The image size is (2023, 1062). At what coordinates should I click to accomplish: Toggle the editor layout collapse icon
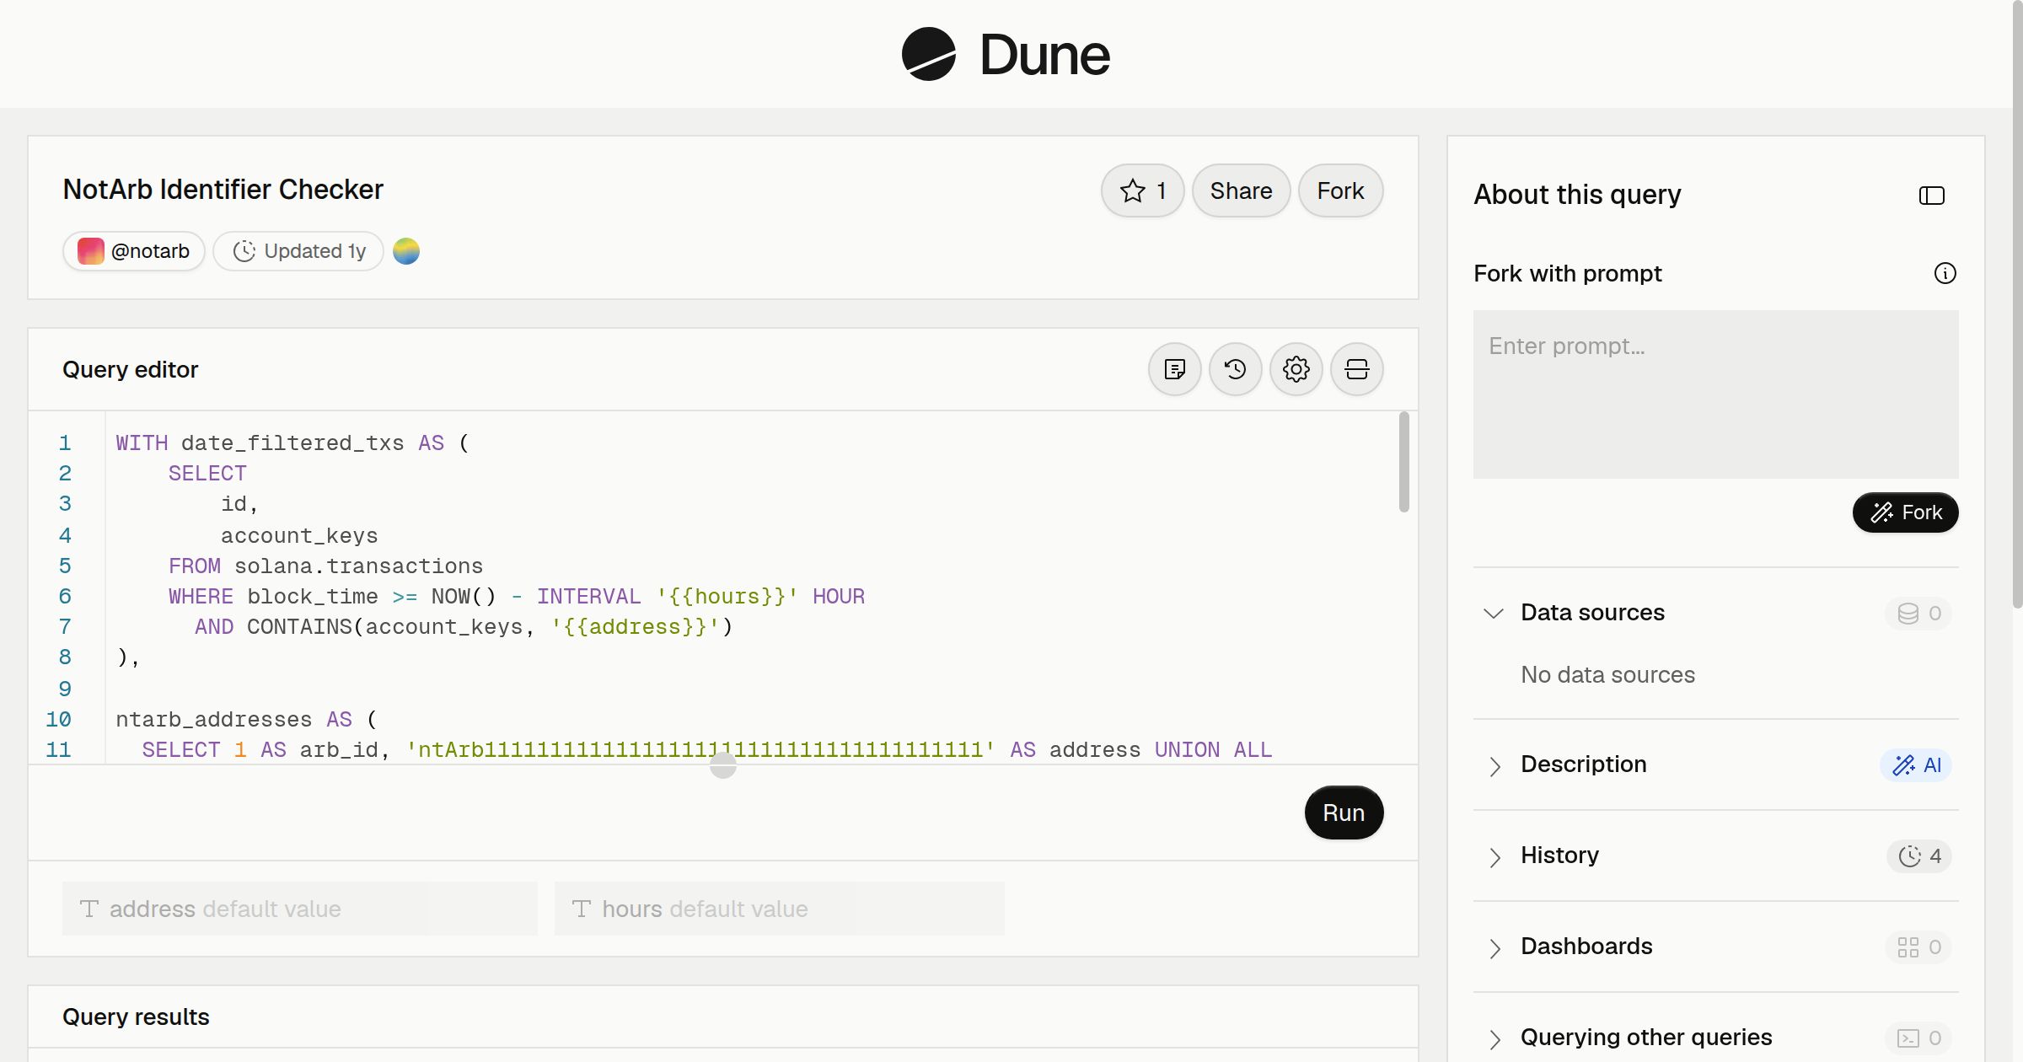pos(1357,369)
